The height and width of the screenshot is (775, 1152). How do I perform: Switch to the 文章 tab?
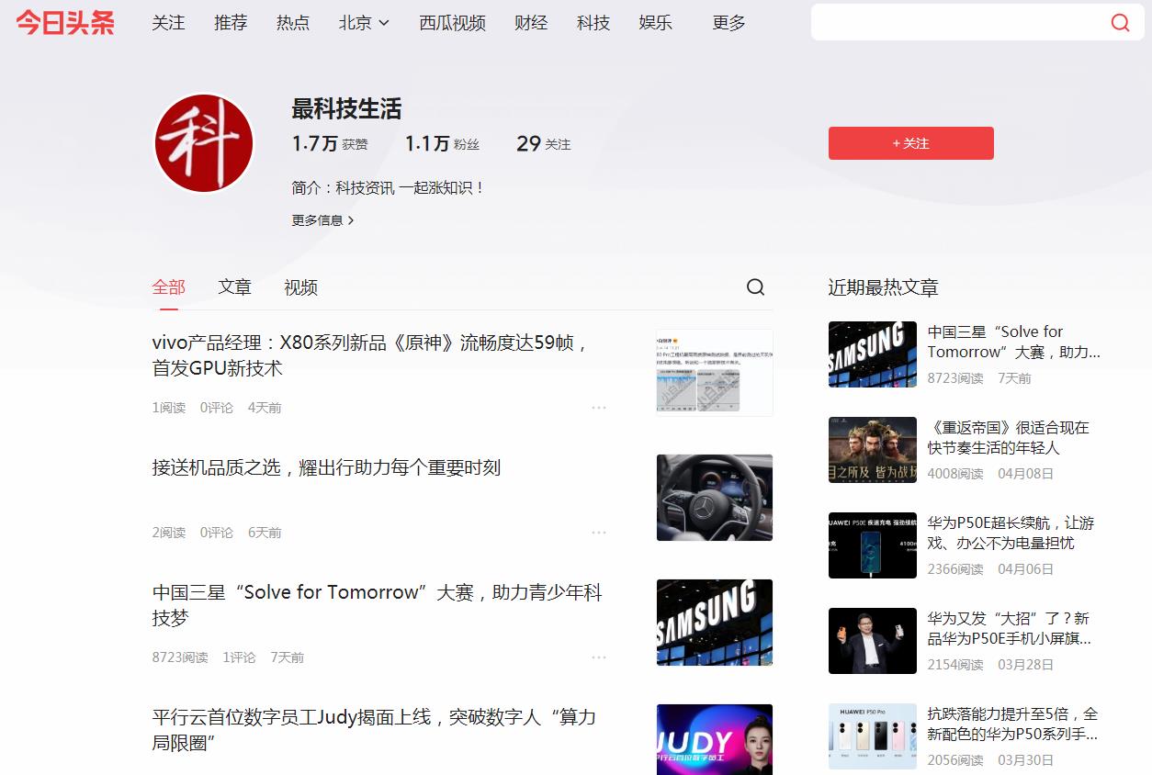tap(234, 287)
